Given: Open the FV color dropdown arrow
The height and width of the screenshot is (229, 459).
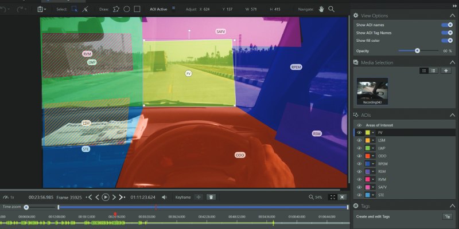Looking at the screenshot, I should 374,133.
